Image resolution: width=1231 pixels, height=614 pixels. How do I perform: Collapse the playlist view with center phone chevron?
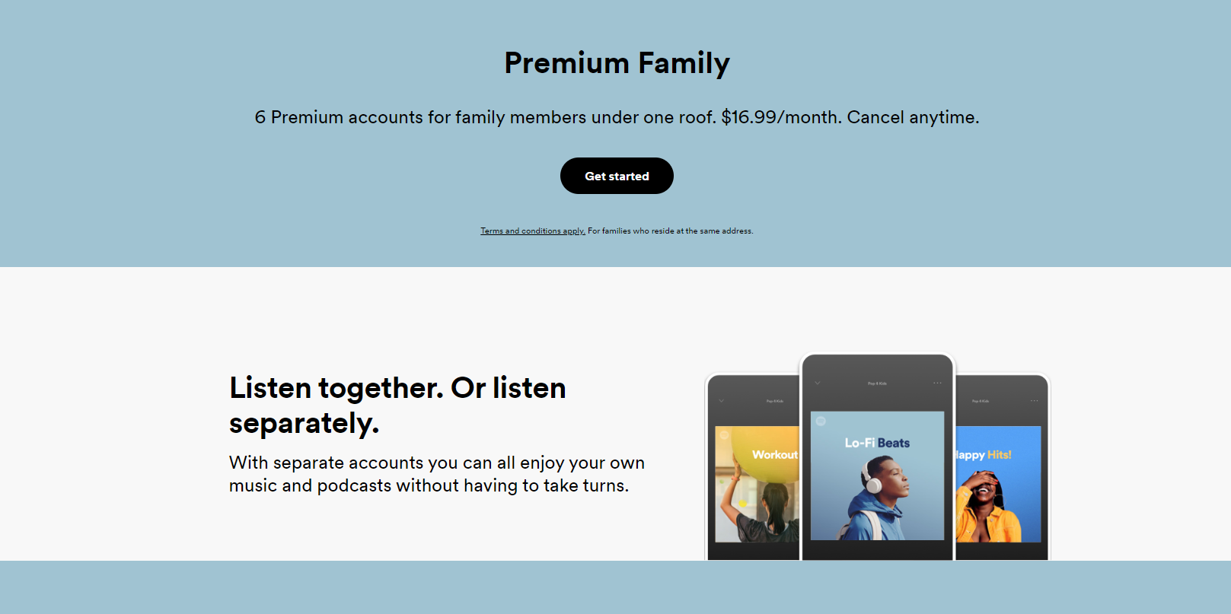[817, 383]
